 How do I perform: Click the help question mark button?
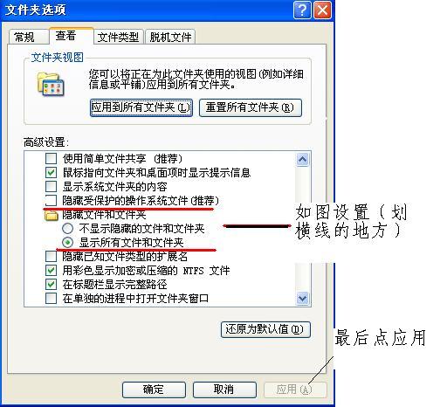point(302,10)
